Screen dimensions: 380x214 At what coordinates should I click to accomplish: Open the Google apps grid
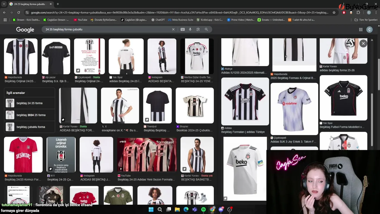click(361, 29)
